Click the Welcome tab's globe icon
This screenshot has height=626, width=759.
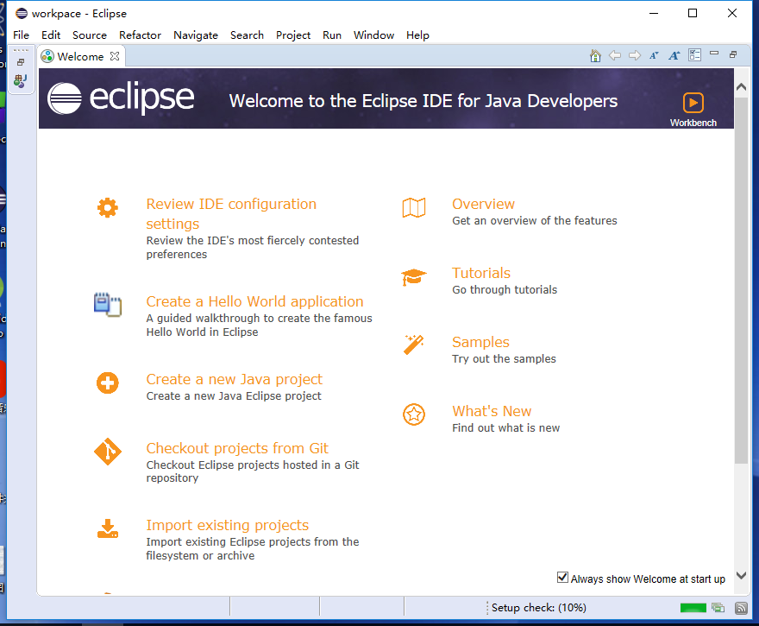point(47,56)
